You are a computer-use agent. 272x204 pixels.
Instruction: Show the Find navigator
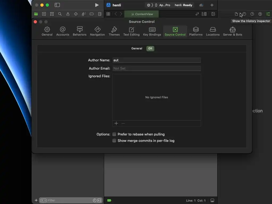60,14
